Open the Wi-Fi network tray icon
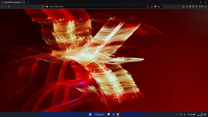 pos(189,114)
